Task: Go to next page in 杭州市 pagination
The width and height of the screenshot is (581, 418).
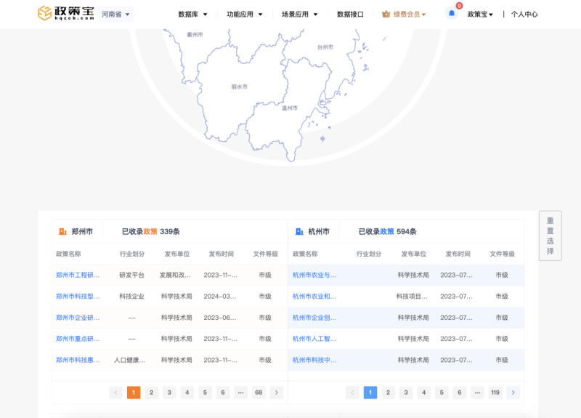Action: tap(513, 393)
